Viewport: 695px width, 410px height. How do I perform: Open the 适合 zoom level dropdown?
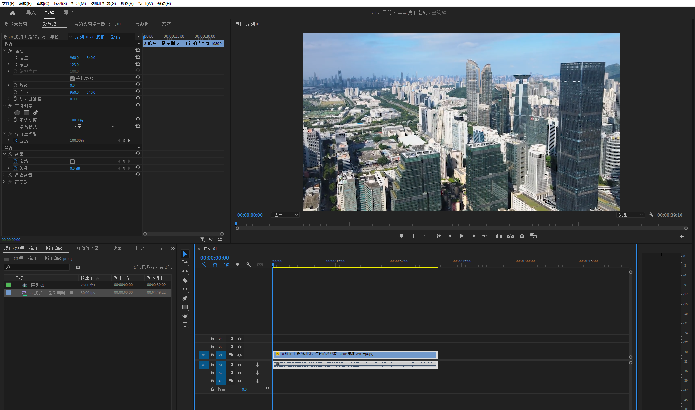point(285,215)
